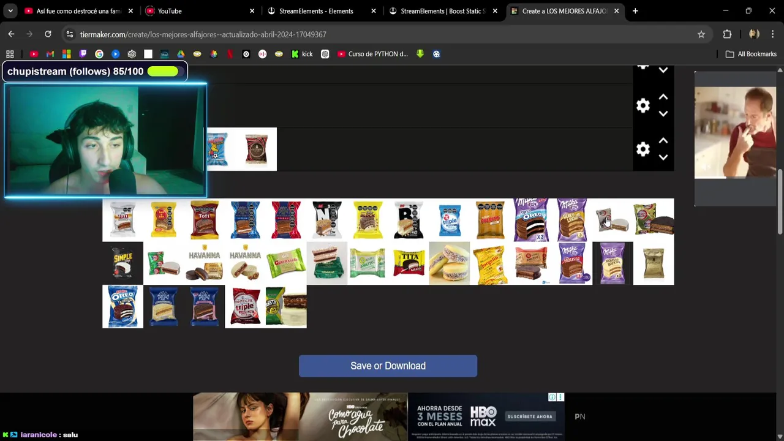The image size is (784, 441).
Task: Open the Chrome three-dot menu
Action: 773,34
